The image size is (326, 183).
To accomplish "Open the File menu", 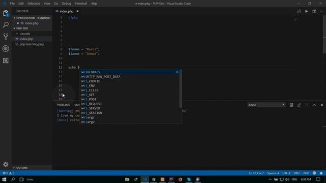I will pyautogui.click(x=12, y=4).
